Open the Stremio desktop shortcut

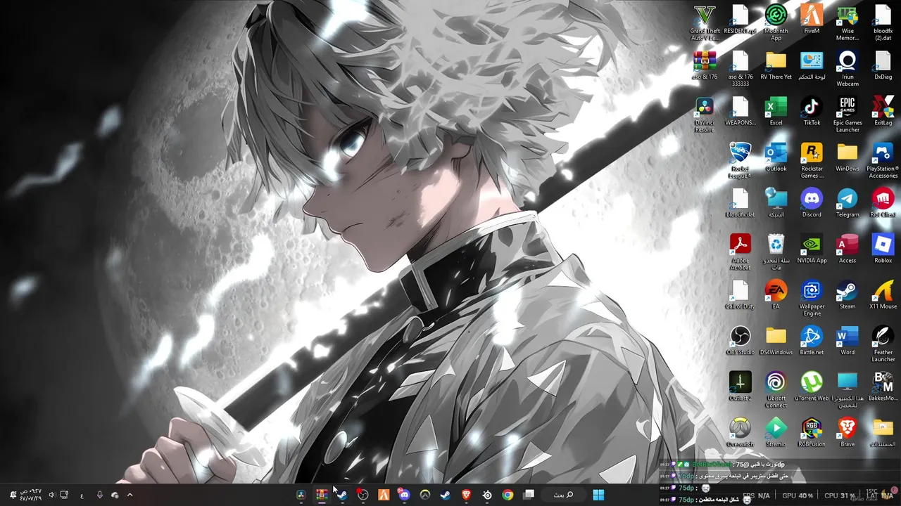[776, 433]
